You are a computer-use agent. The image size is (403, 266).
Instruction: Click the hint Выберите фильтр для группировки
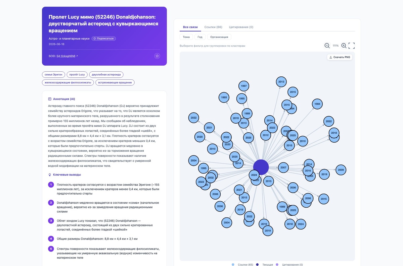(x=213, y=46)
